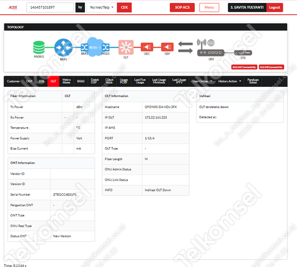Open the Panduan Solusi tab
This screenshot has width=297, height=267.
click(253, 81)
